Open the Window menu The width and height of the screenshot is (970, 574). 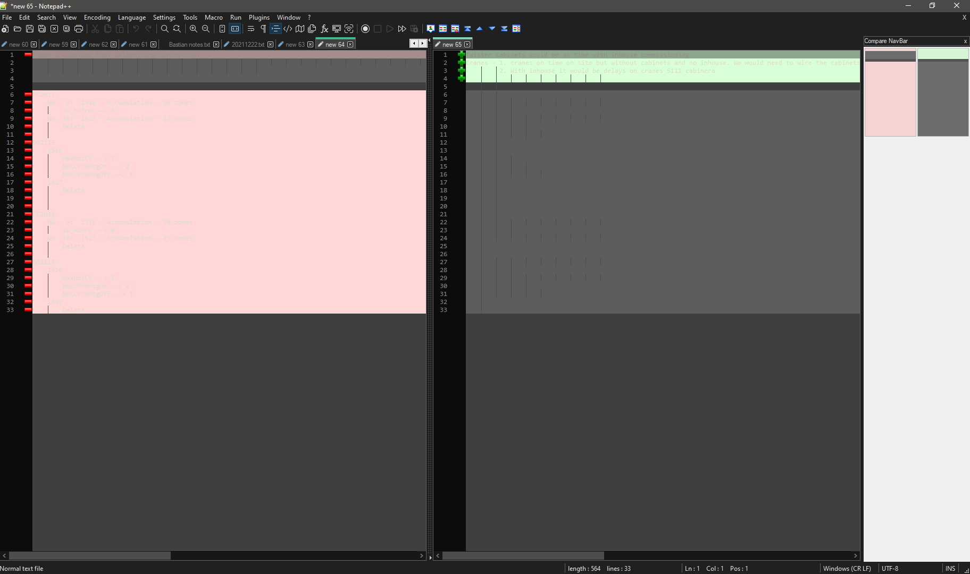point(289,18)
